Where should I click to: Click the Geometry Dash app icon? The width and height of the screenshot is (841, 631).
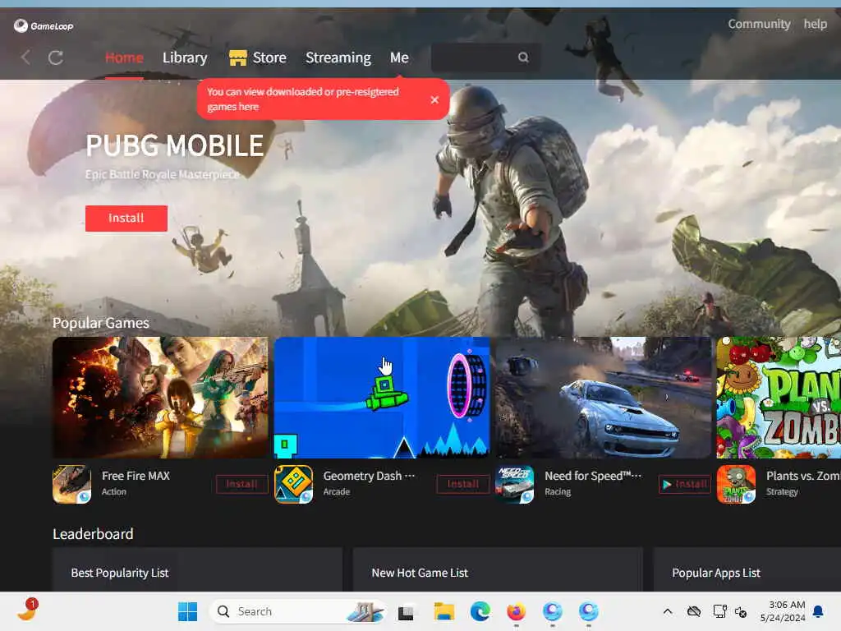(293, 484)
